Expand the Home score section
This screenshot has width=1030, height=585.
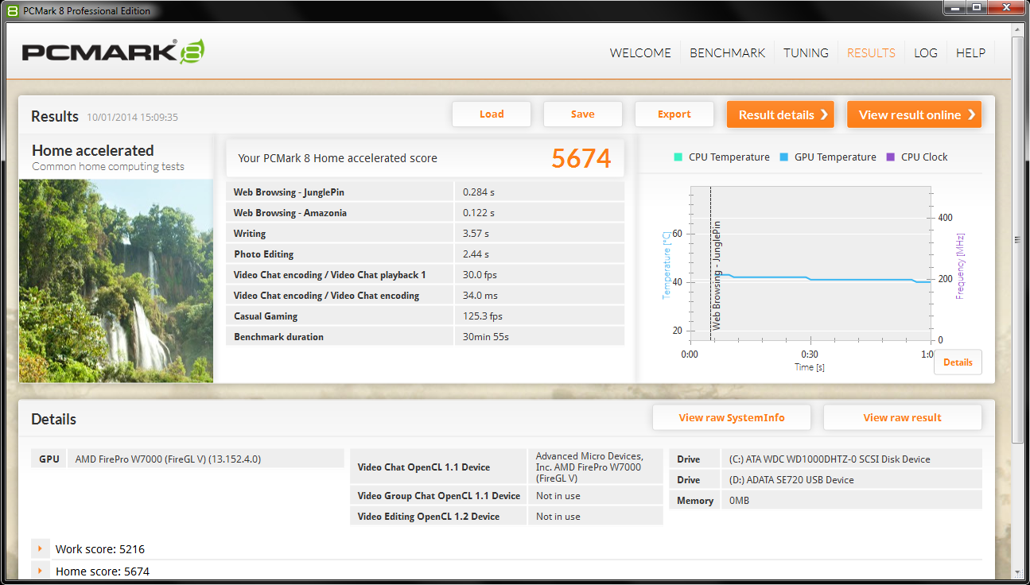click(x=40, y=571)
